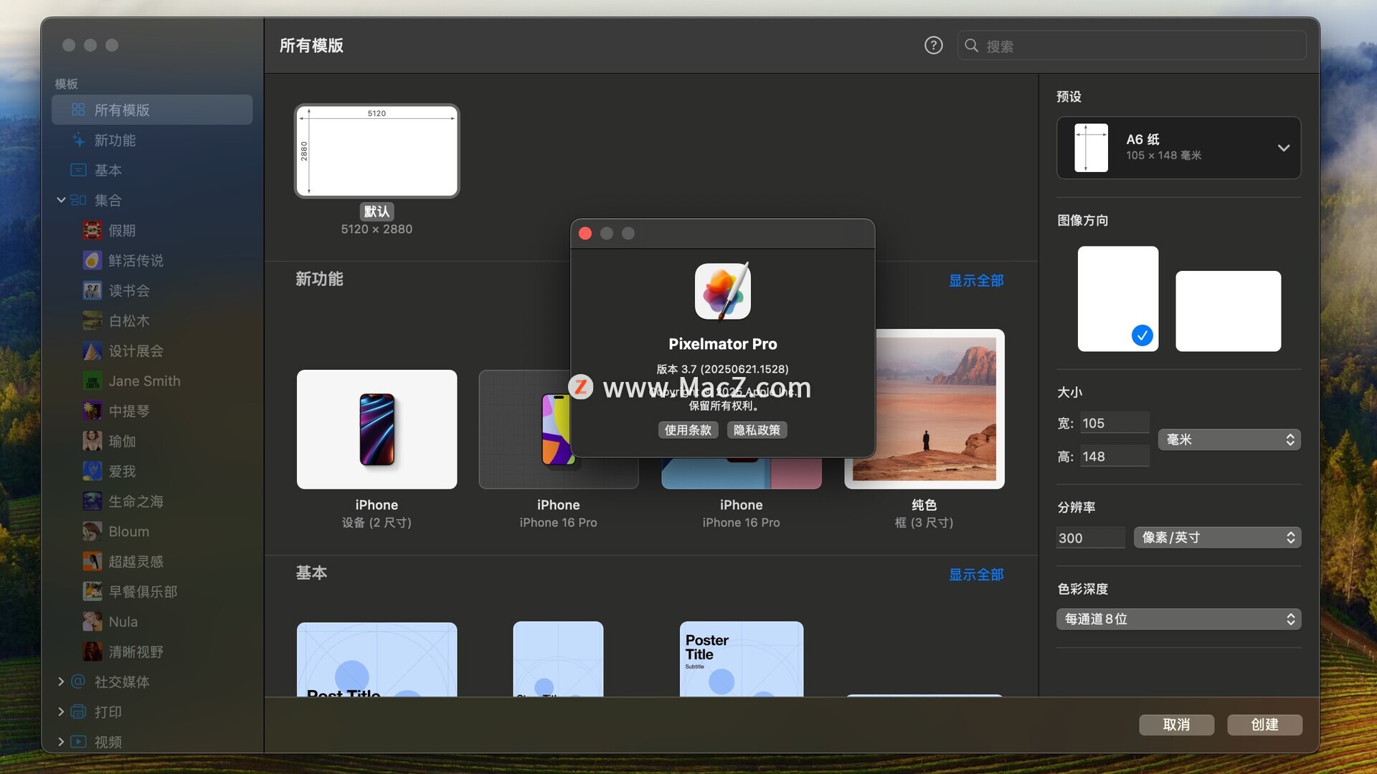The width and height of the screenshot is (1377, 774).
Task: Click the 清晰视野 collection icon
Action: [x=92, y=651]
